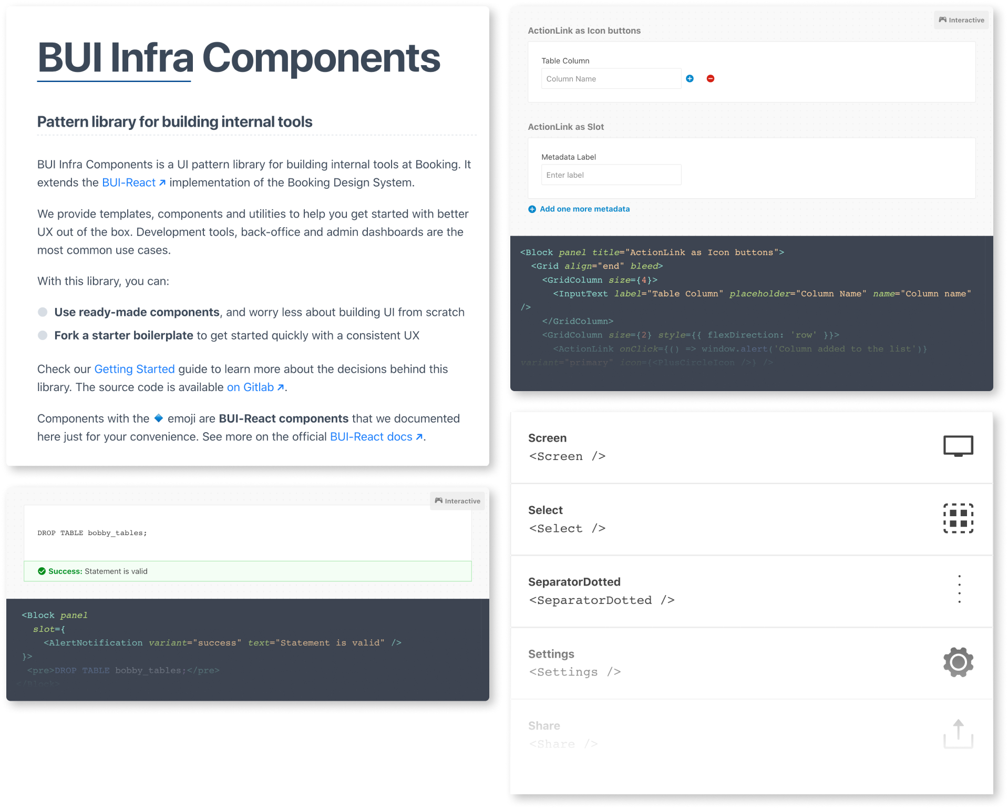Open the BUI-React link
The image size is (1008, 809).
click(x=129, y=182)
